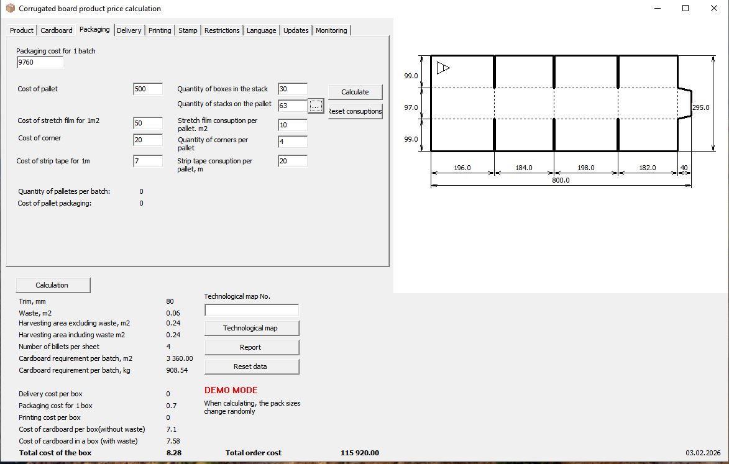Click the Calculate button
Viewport: 729px width, 464px height.
coord(354,91)
